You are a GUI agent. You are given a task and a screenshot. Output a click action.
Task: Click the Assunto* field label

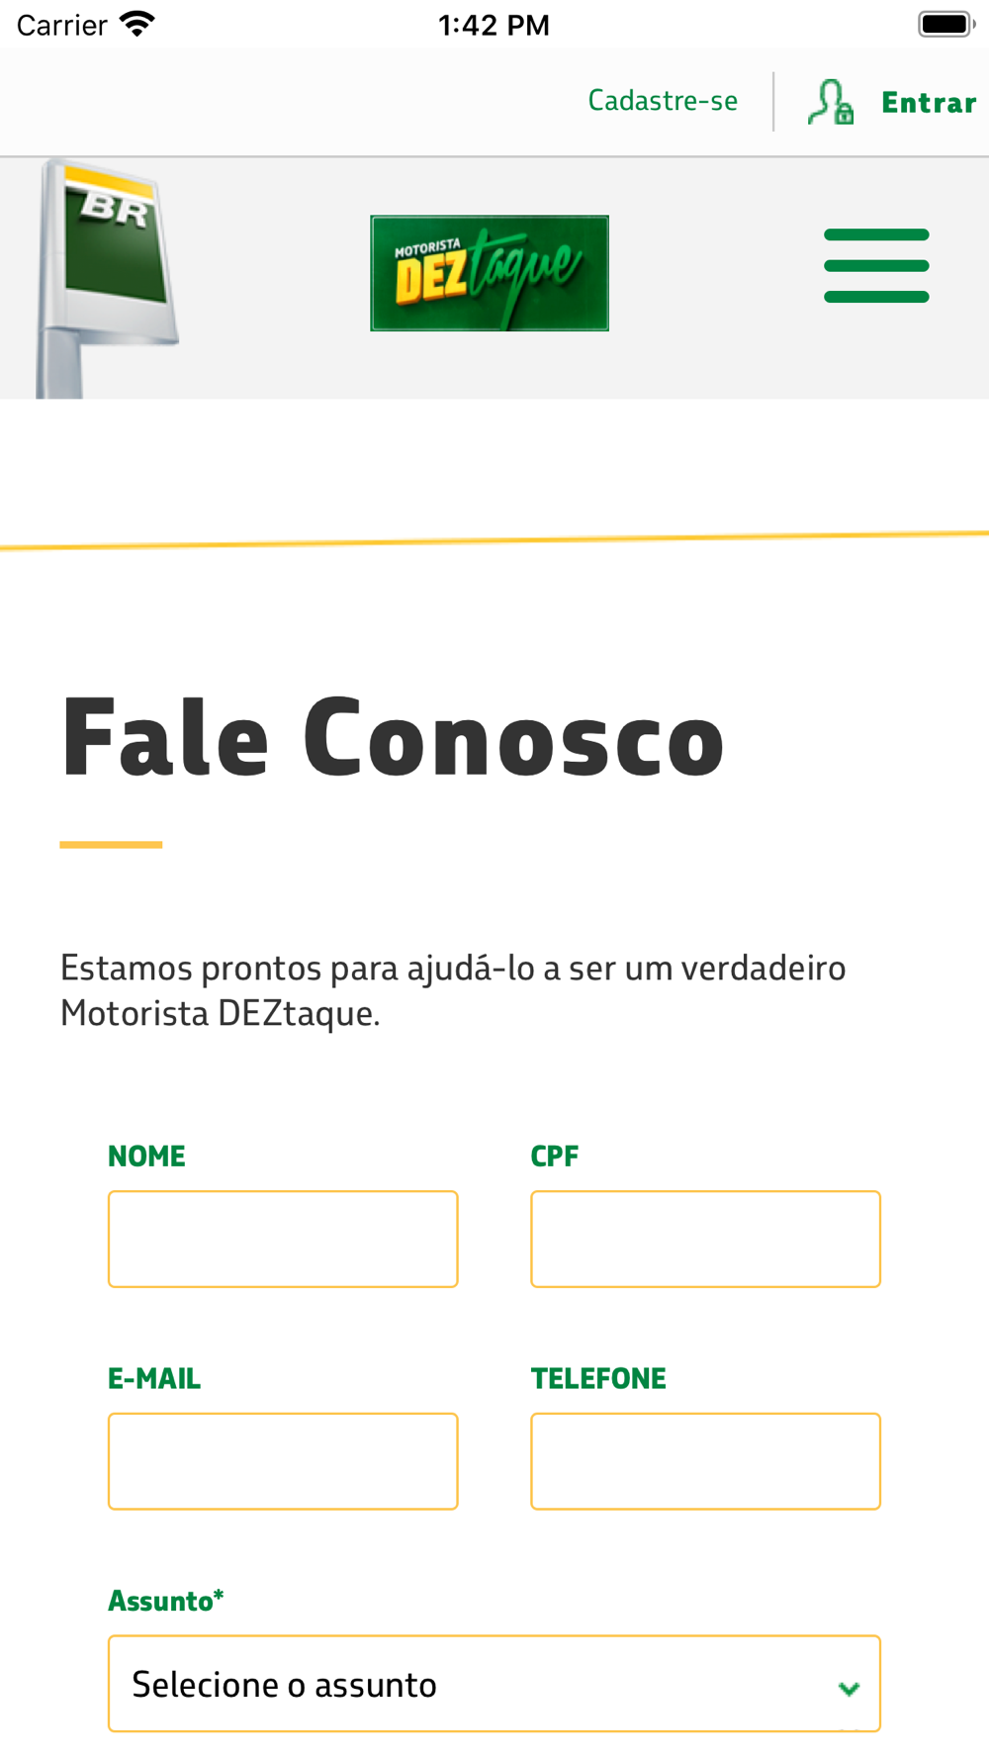click(166, 1601)
